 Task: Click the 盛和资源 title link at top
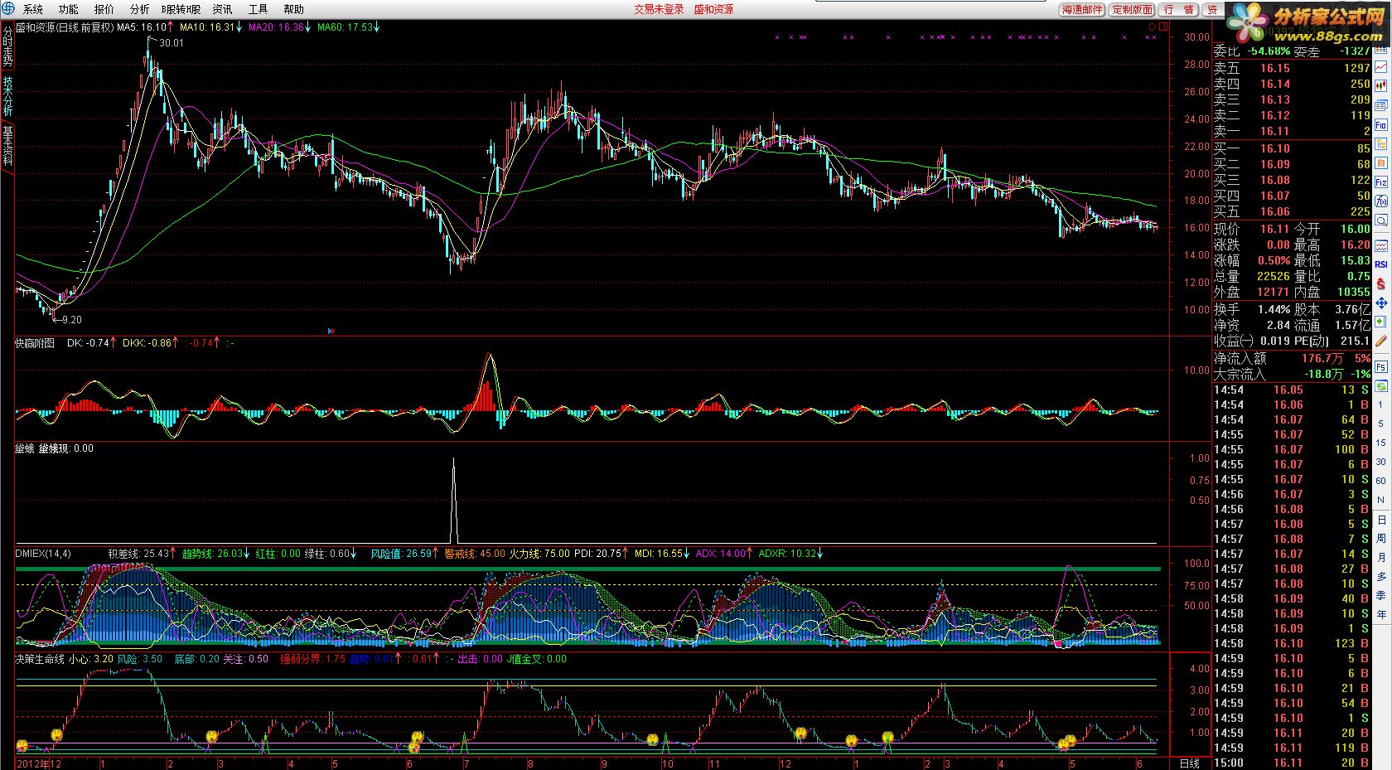pos(713,9)
